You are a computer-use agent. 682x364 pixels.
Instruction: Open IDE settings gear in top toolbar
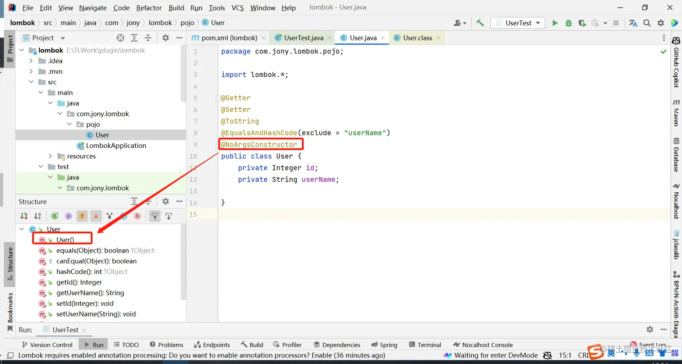pos(661,23)
